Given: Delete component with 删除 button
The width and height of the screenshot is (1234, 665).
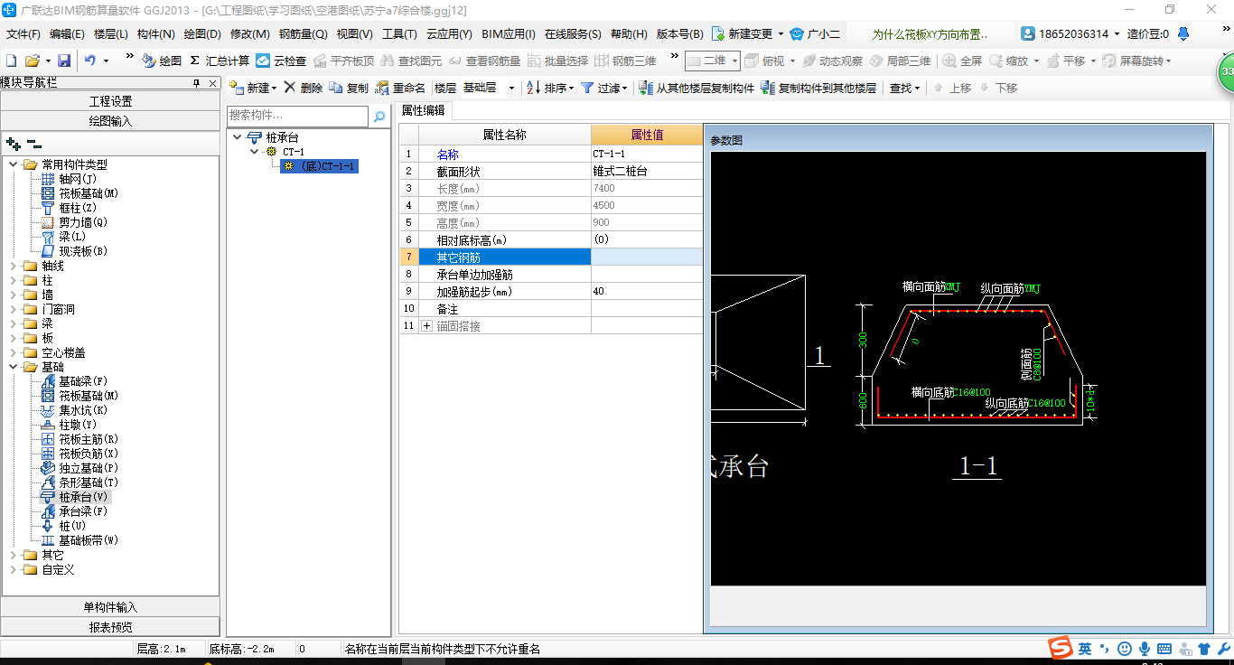Looking at the screenshot, I should [304, 88].
